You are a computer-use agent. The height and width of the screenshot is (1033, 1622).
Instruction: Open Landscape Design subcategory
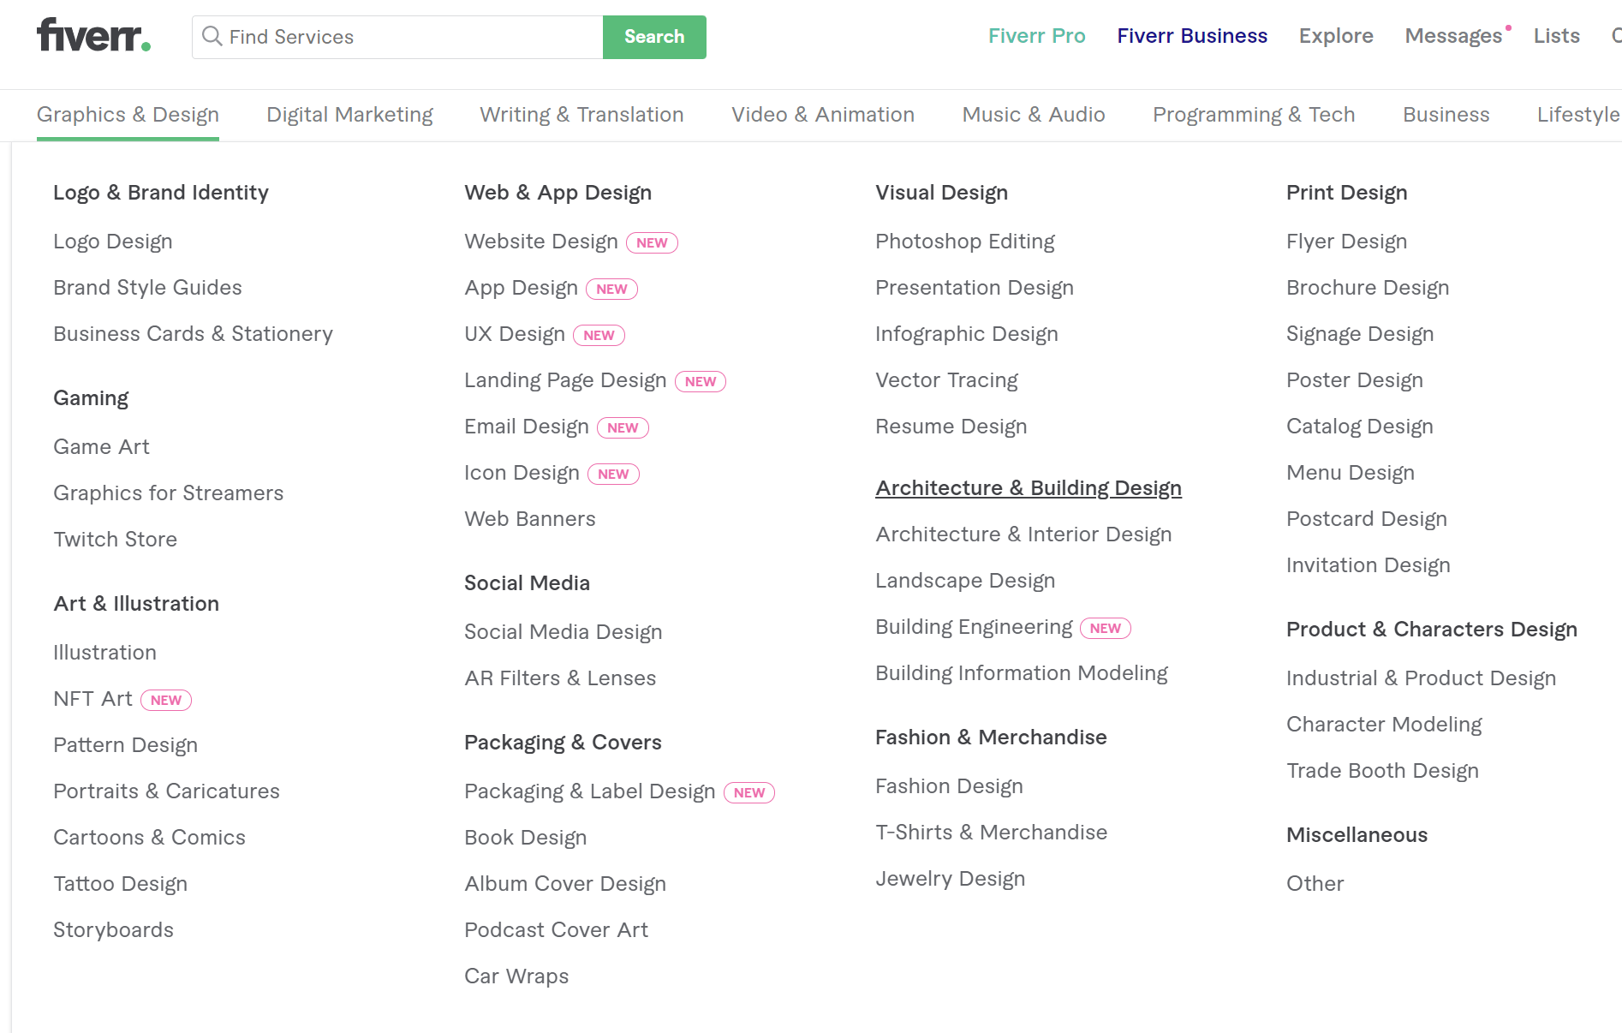click(965, 581)
